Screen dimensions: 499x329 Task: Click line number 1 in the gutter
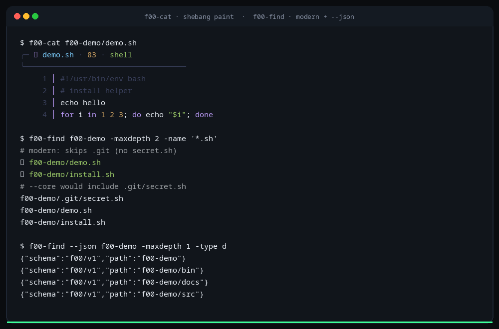click(x=44, y=79)
